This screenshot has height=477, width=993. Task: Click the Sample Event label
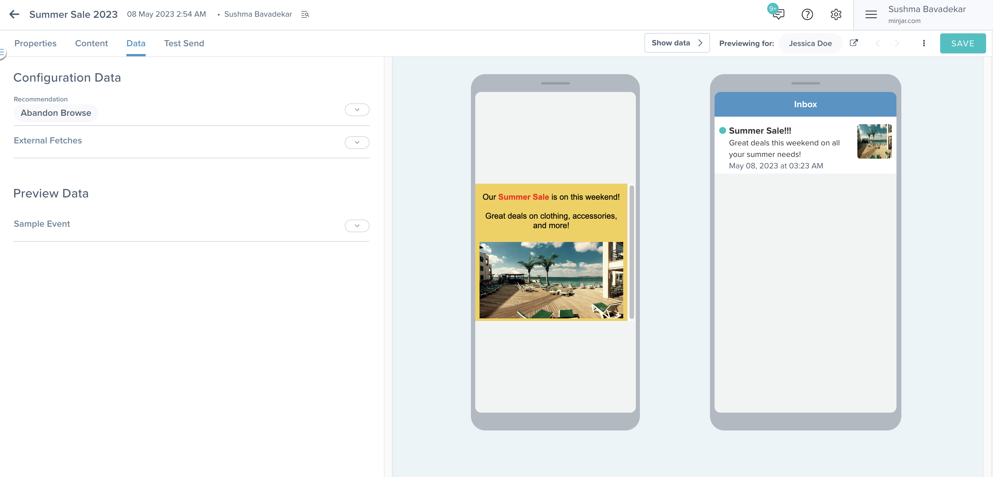42,224
